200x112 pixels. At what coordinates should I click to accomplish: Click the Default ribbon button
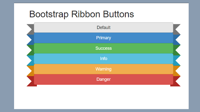coord(103,28)
